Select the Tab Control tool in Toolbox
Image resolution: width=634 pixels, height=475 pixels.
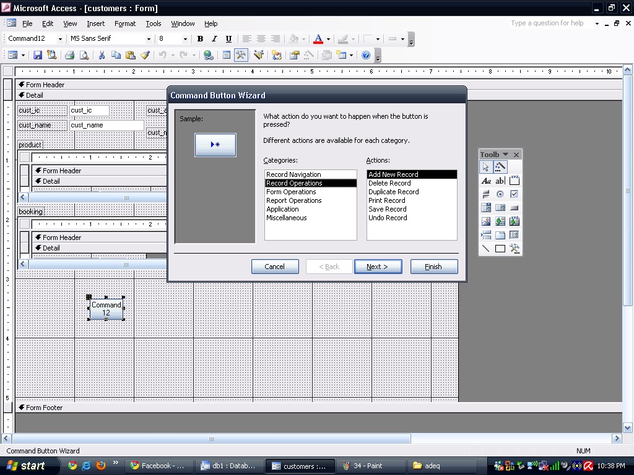tap(500, 235)
